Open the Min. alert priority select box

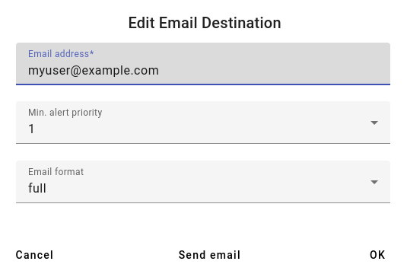[203, 123]
